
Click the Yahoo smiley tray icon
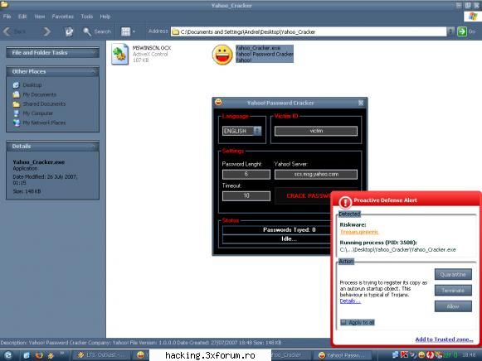(421, 355)
